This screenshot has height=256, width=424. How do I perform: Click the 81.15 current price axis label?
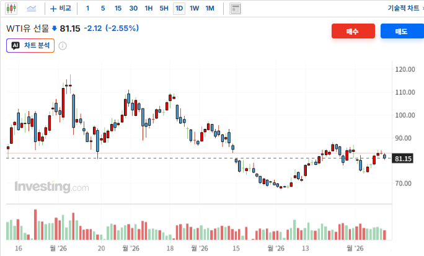click(403, 159)
